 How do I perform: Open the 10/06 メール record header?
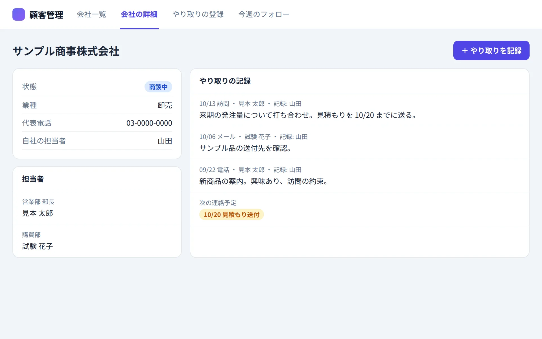tap(253, 137)
